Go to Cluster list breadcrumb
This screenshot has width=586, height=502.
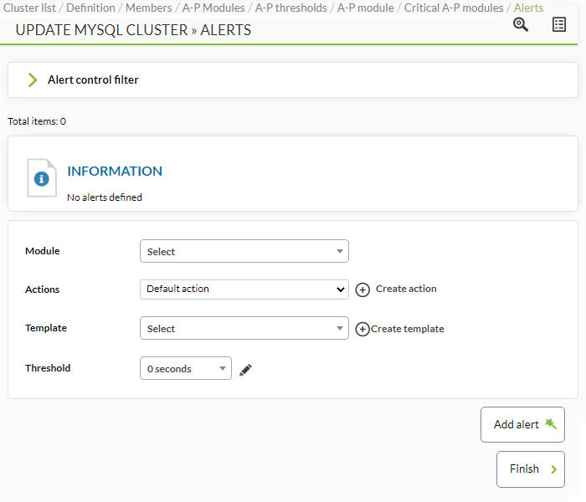(x=29, y=8)
